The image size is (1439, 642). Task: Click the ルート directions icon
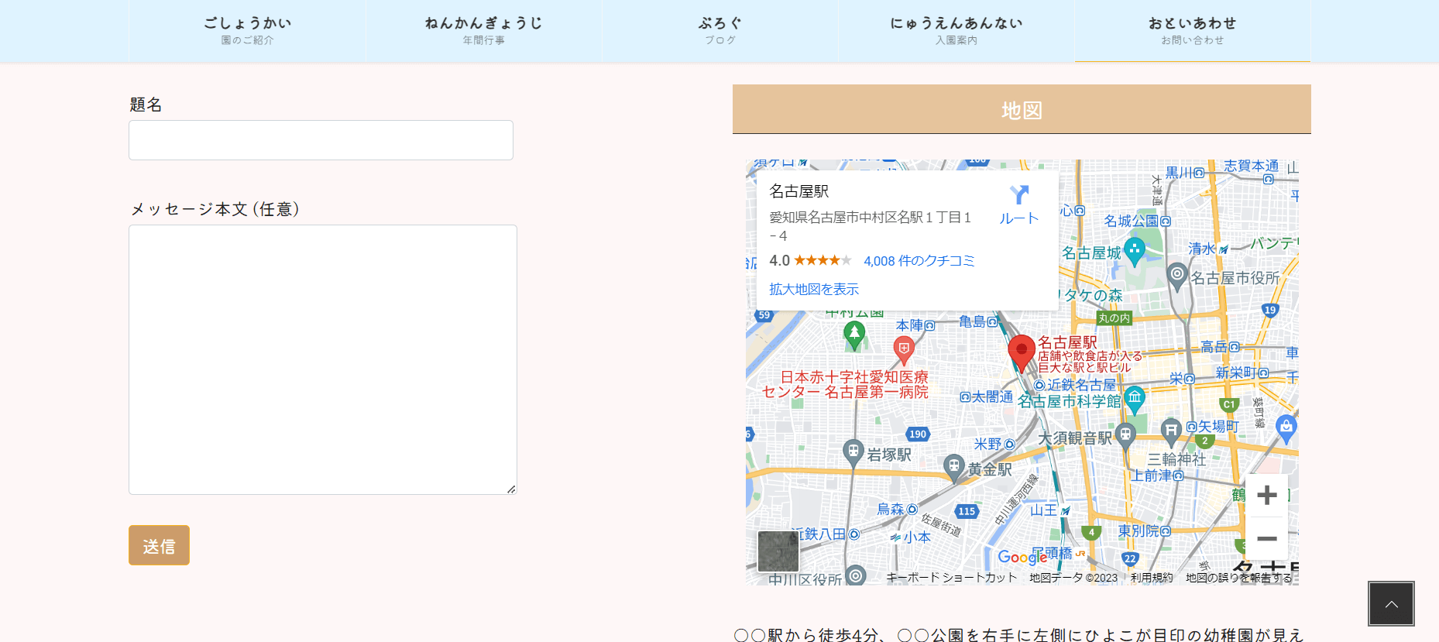[x=1019, y=204]
